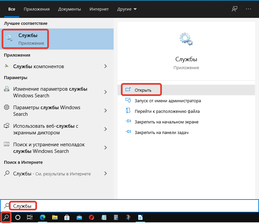Click the Службы компонентов app icon
This screenshot has width=259, height=223.
pyautogui.click(x=7, y=66)
